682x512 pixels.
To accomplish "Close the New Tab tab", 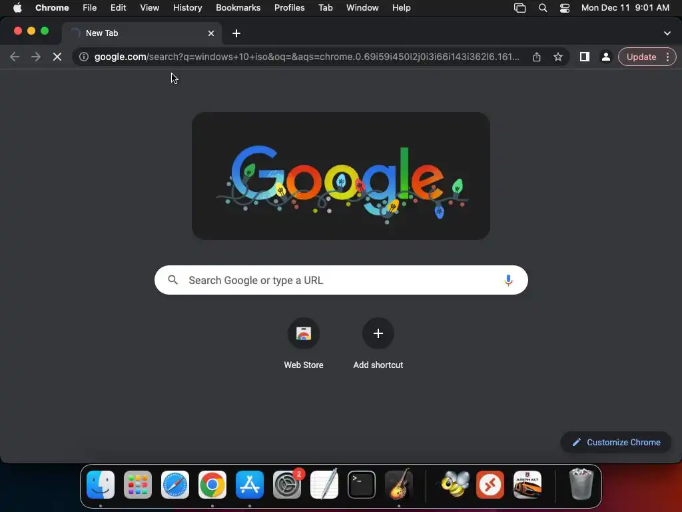I will [x=211, y=33].
